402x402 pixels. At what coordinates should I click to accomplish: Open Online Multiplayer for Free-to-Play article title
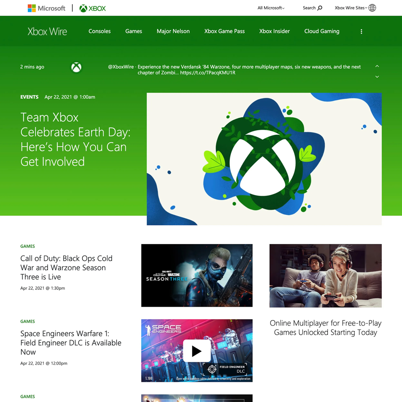tap(325, 328)
